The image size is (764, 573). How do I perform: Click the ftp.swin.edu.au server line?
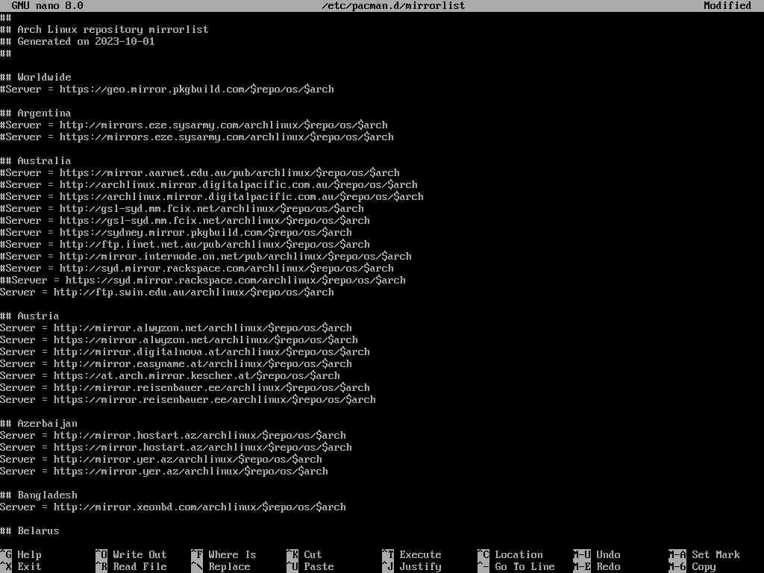[x=167, y=292]
